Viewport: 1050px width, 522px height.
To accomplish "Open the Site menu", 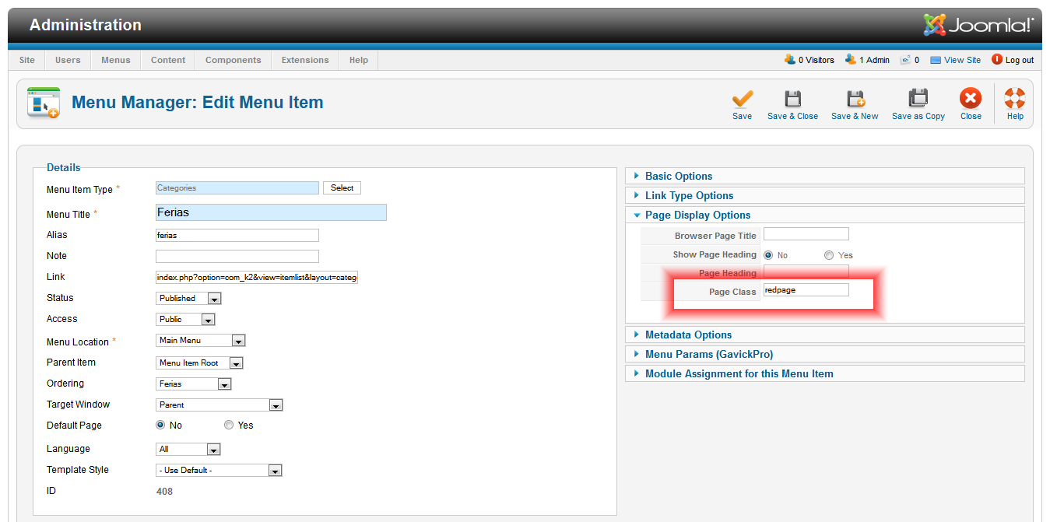I will [x=27, y=60].
